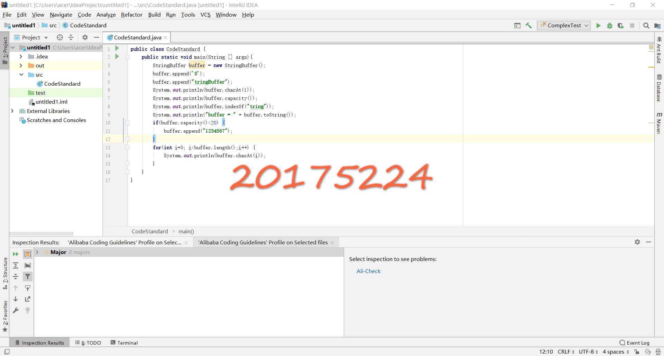Image resolution: width=664 pixels, height=356 pixels.
Task: Collapse the src folder
Action: point(21,75)
